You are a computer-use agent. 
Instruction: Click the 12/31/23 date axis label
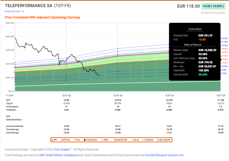click(x=118, y=95)
